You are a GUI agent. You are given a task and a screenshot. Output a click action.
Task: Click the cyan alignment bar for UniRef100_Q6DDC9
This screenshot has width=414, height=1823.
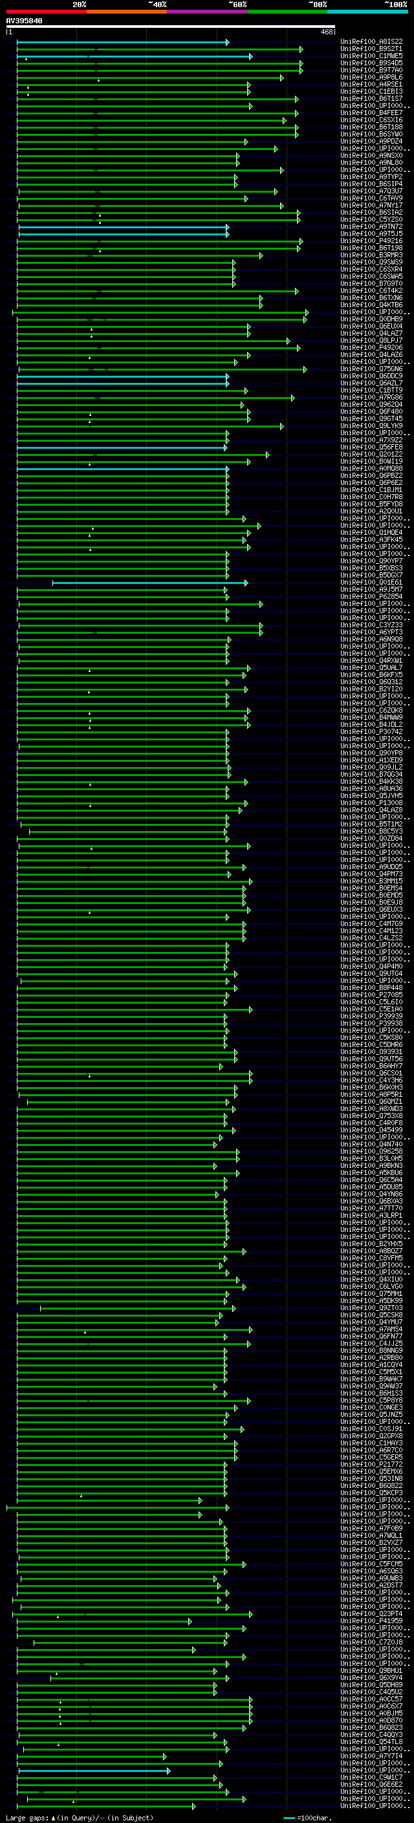[x=123, y=376]
